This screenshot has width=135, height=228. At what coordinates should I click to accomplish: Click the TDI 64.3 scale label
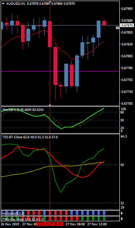124,136
